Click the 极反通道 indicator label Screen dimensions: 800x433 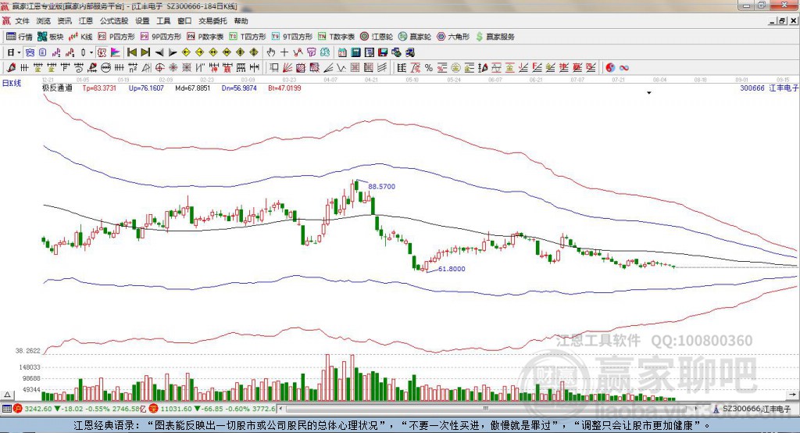57,88
